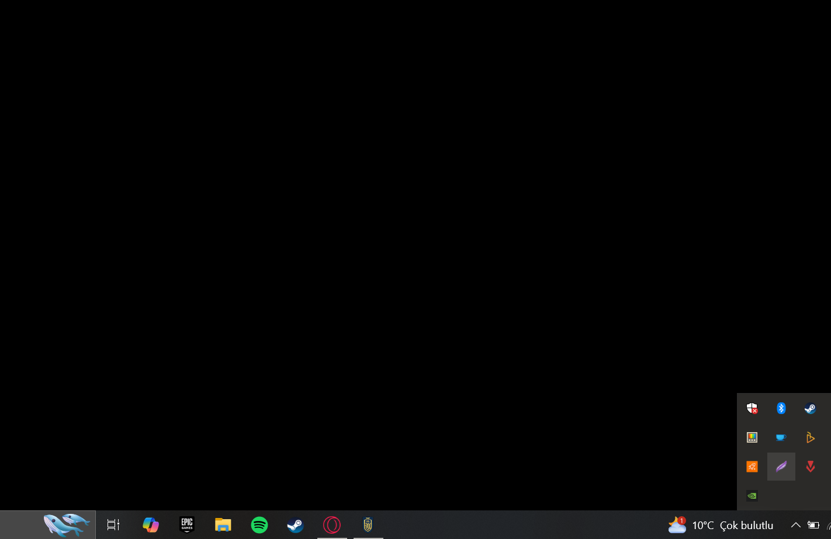This screenshot has height=539, width=831.
Task: Open Steam from the tray overflow
Action: (810, 408)
